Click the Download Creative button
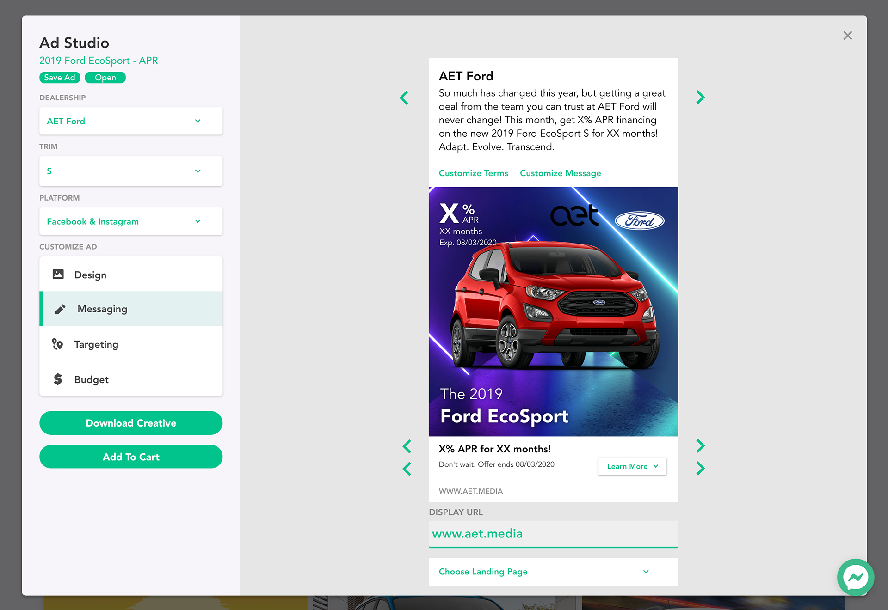The height and width of the screenshot is (610, 888). pos(131,423)
